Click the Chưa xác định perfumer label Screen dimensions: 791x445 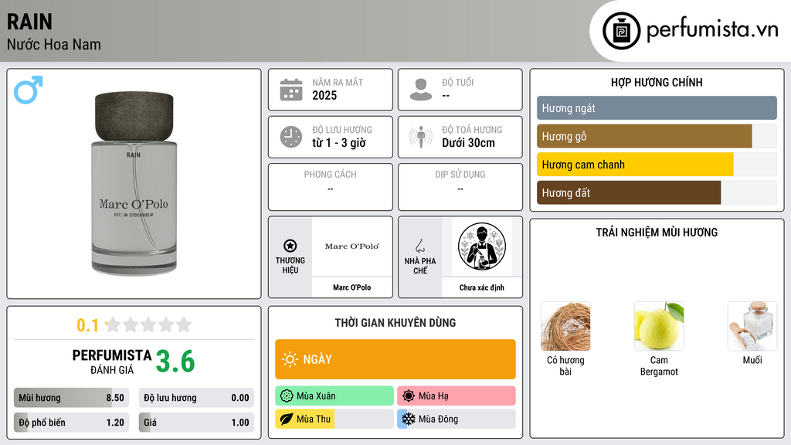[482, 287]
